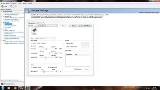Open the Ayuda menu

point(30,3)
